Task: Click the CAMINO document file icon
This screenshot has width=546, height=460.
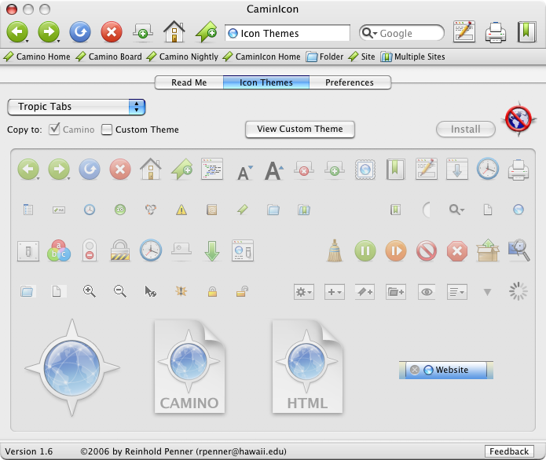Action: pos(189,367)
